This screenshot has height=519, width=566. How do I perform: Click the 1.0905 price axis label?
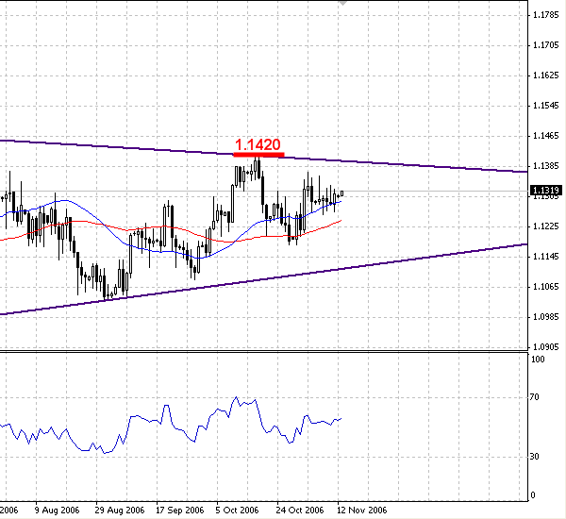[546, 346]
